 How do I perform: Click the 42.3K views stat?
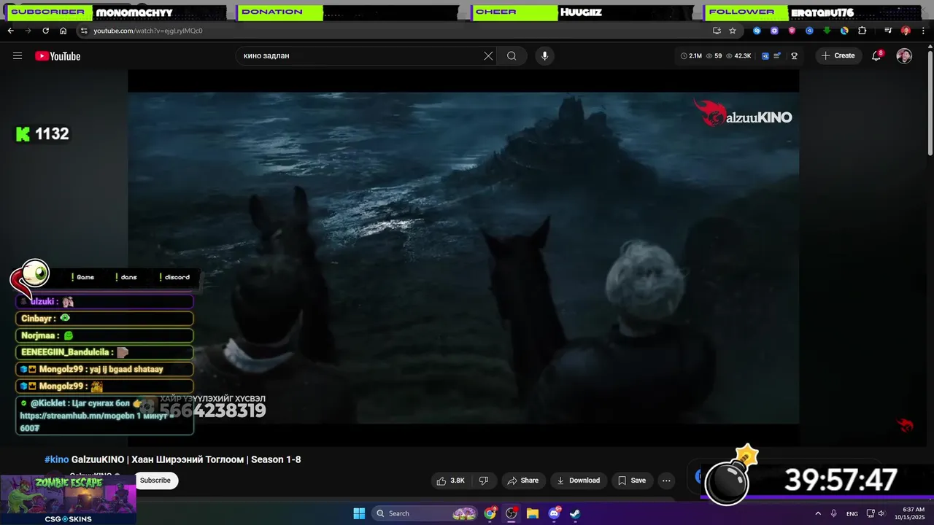coord(738,56)
